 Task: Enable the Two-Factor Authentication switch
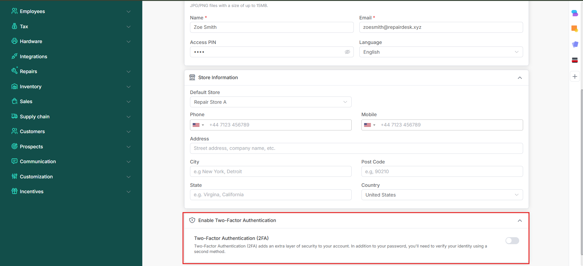pos(512,241)
